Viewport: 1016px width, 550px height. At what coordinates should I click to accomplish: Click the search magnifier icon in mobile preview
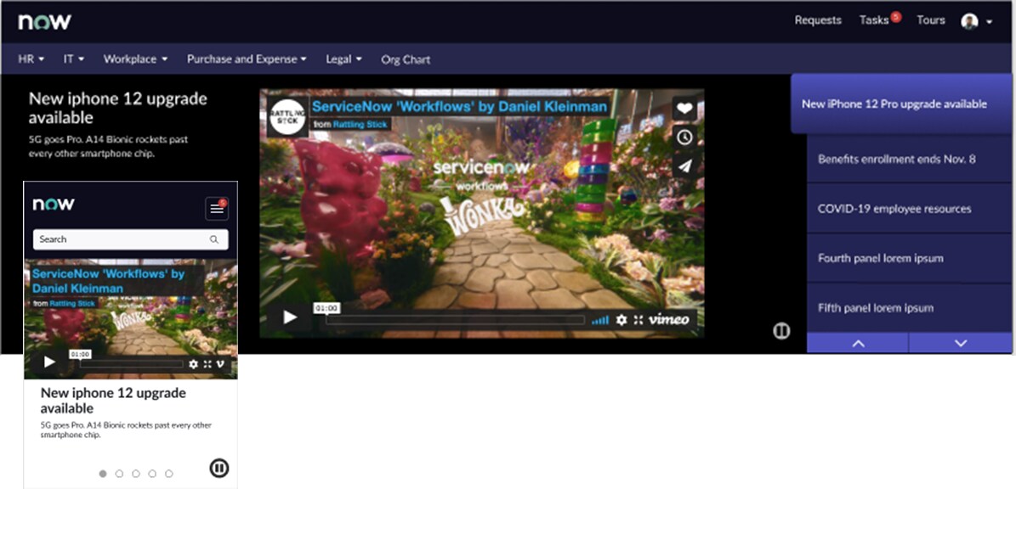click(x=213, y=239)
